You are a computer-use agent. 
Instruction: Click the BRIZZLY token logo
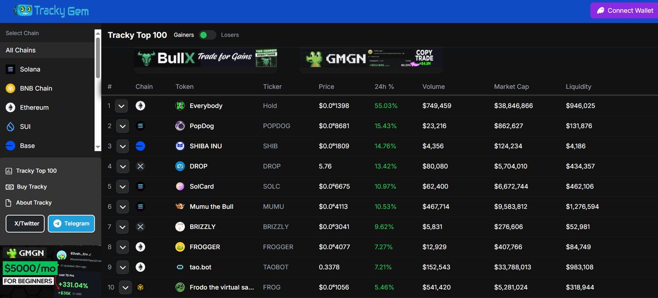[180, 227]
